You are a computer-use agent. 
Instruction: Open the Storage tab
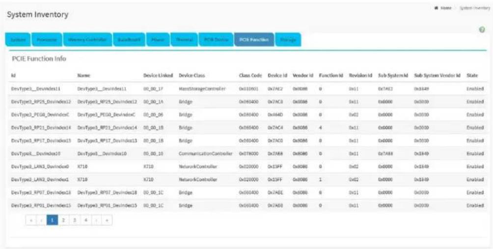[288, 40]
